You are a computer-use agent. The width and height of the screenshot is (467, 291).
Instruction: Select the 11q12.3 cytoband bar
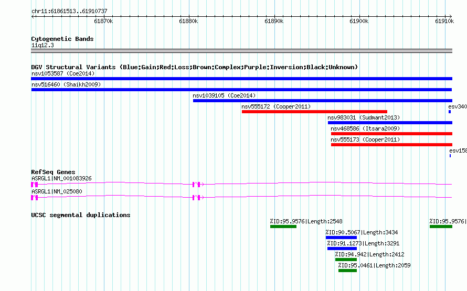(x=241, y=51)
